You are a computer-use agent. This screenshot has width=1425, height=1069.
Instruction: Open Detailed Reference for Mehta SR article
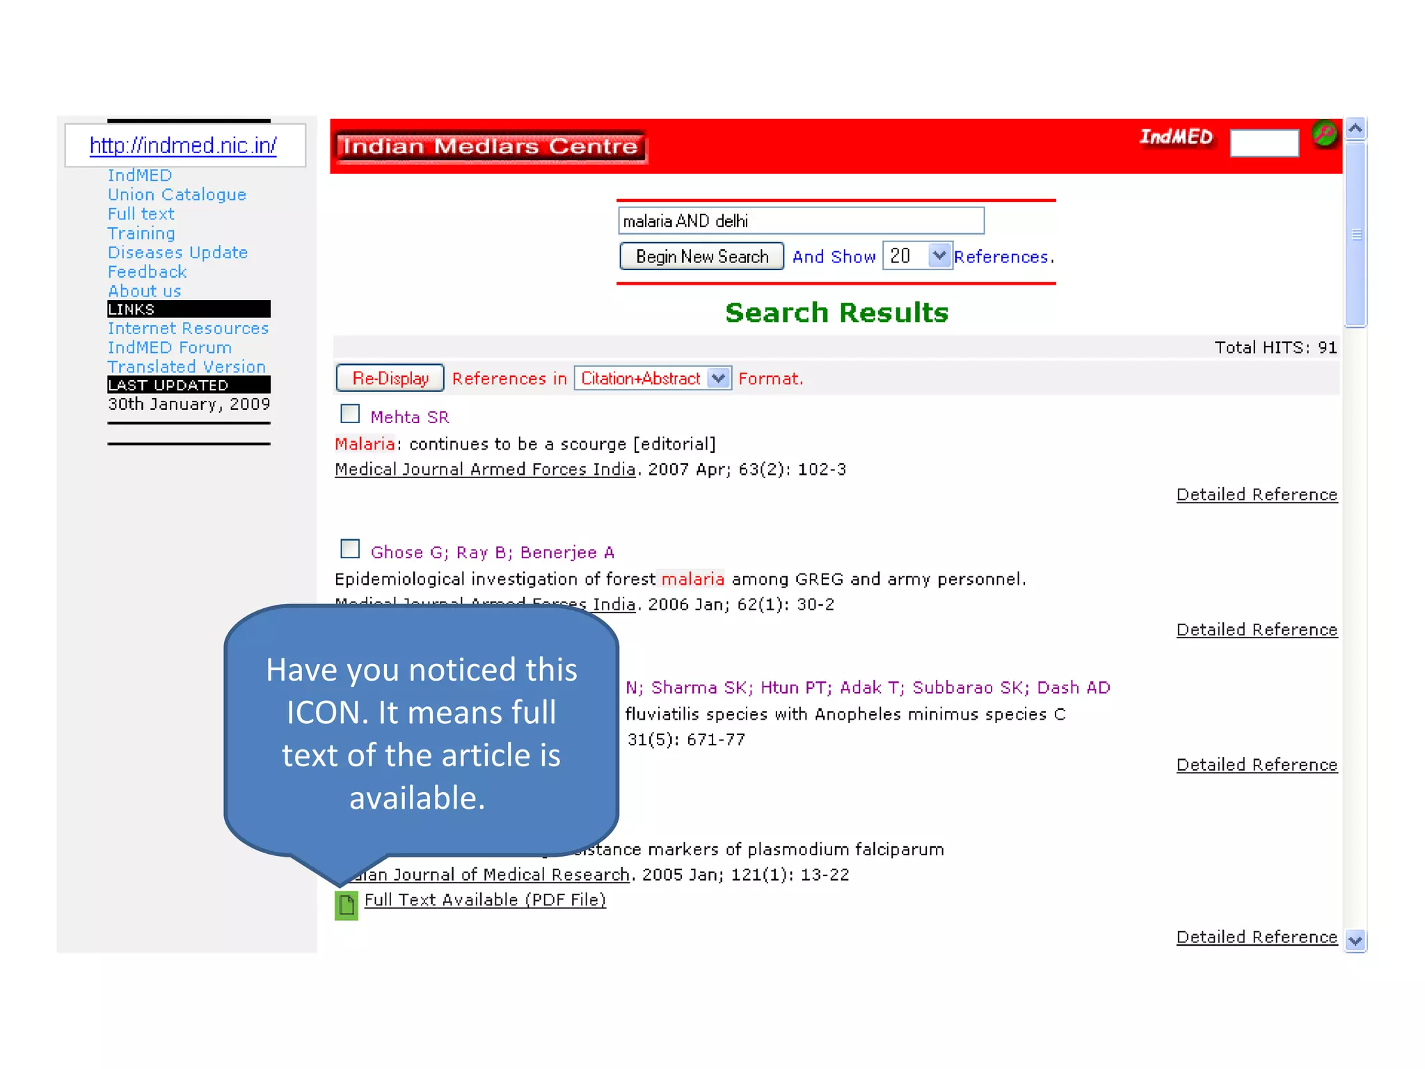(x=1256, y=495)
